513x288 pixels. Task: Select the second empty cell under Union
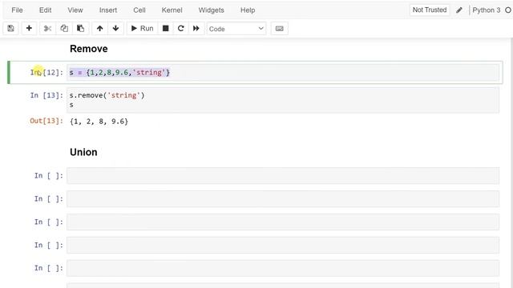(x=283, y=199)
